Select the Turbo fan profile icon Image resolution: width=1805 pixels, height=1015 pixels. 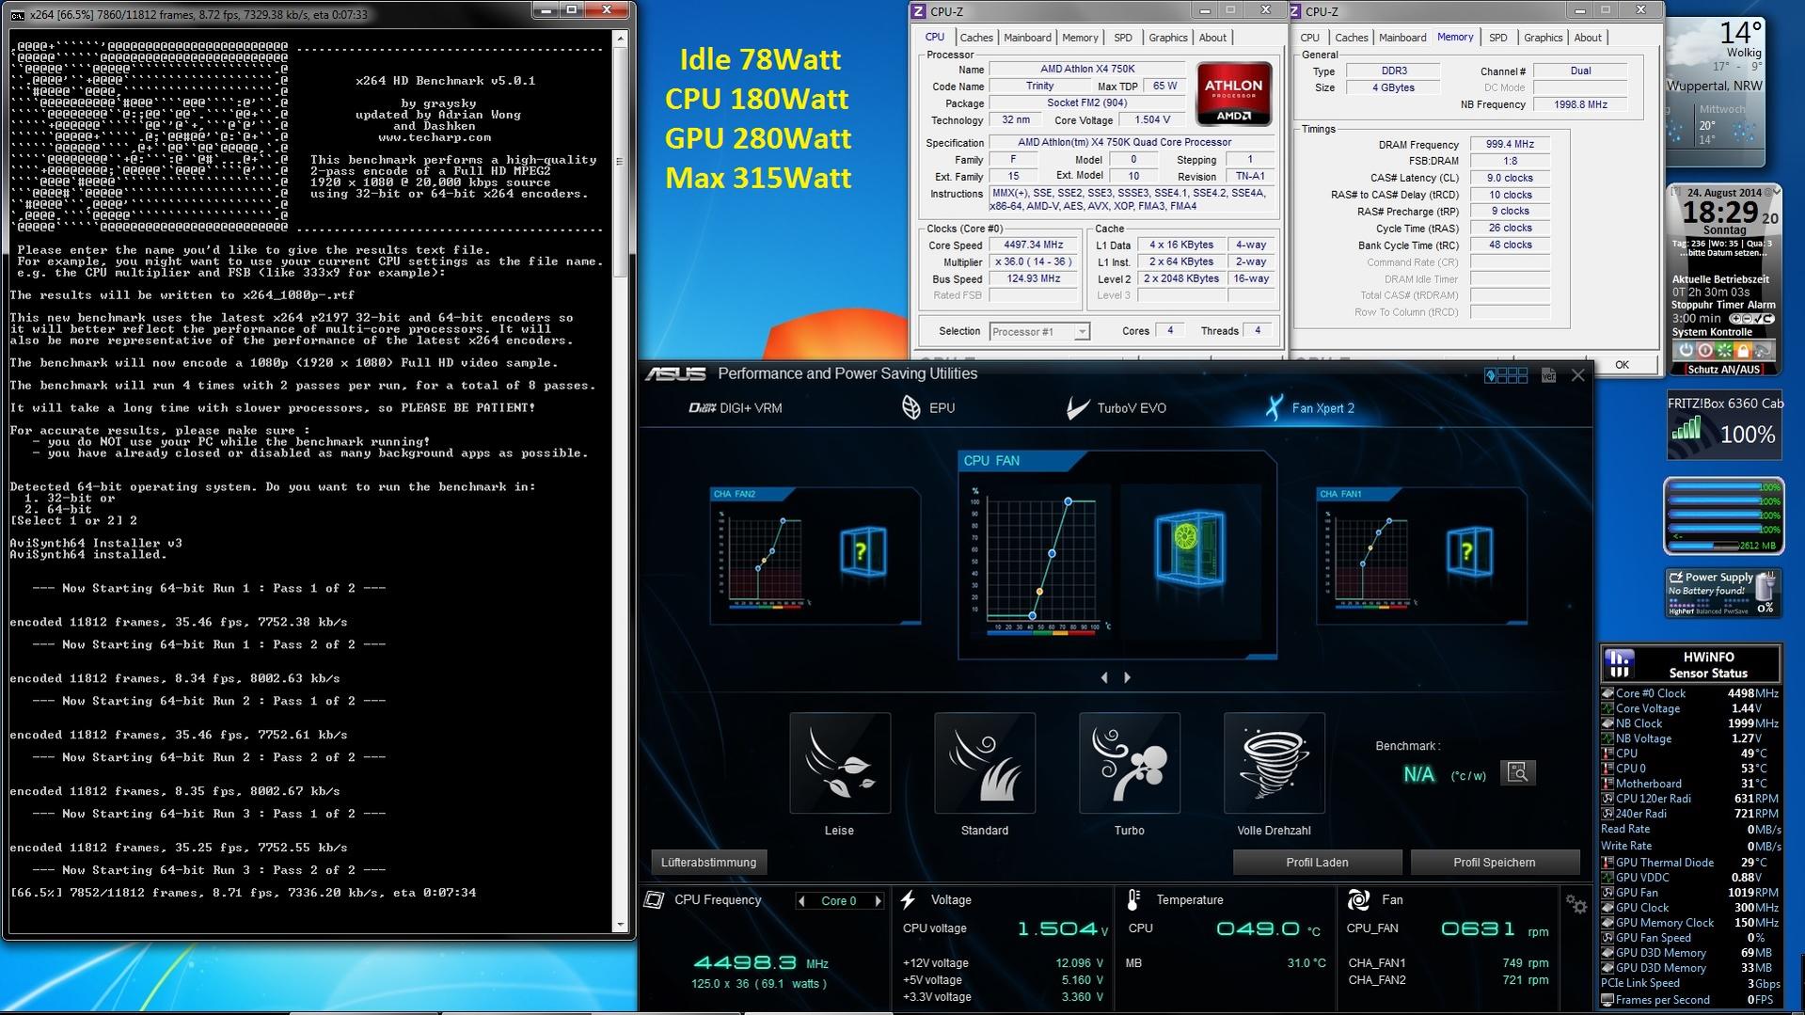(1130, 763)
